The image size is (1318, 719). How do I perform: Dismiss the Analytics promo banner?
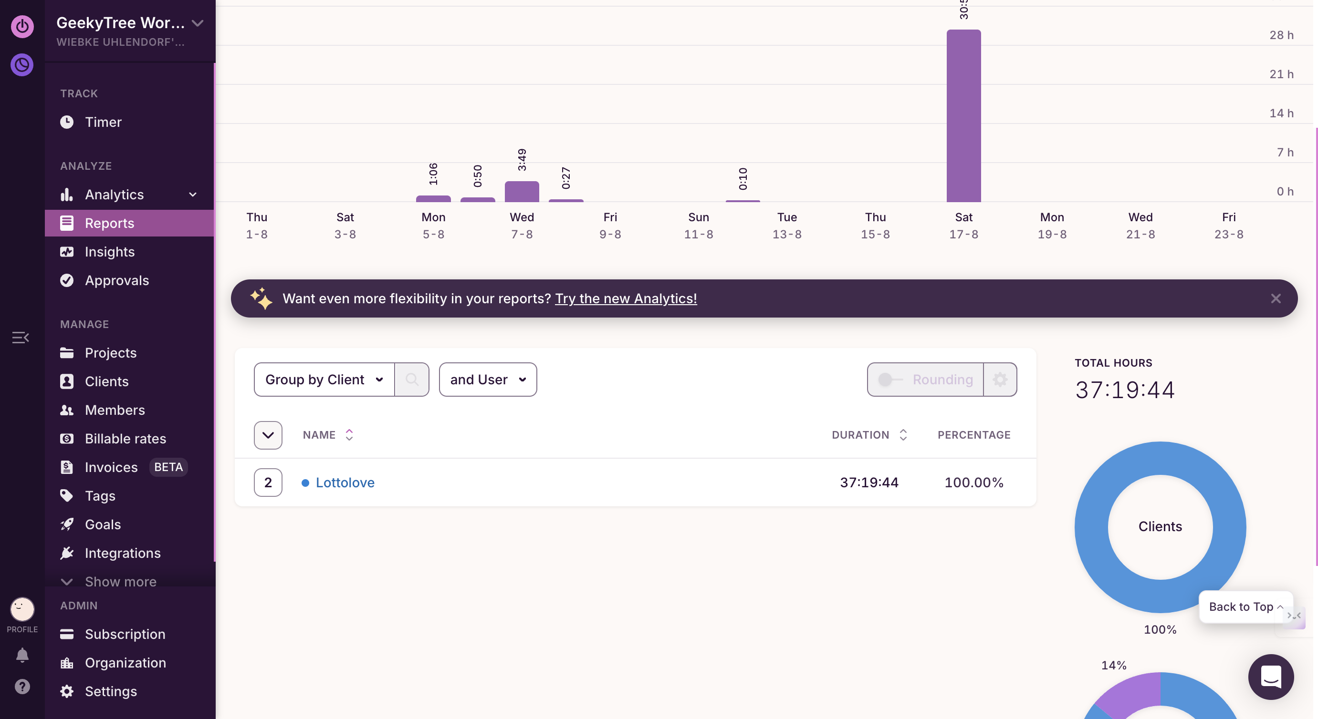pyautogui.click(x=1276, y=298)
